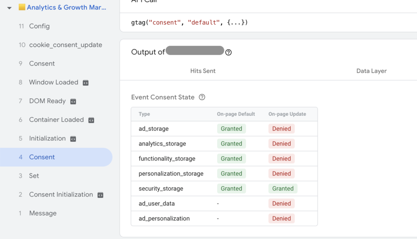Screen dimensions: 417x239
Task: Click the yellow Analytics & Growth container icon
Action: pyautogui.click(x=22, y=7)
